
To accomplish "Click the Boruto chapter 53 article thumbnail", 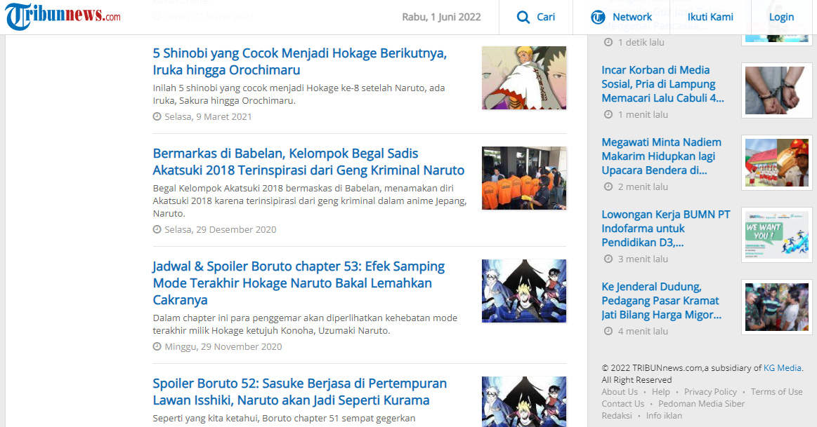I will pyautogui.click(x=523, y=291).
